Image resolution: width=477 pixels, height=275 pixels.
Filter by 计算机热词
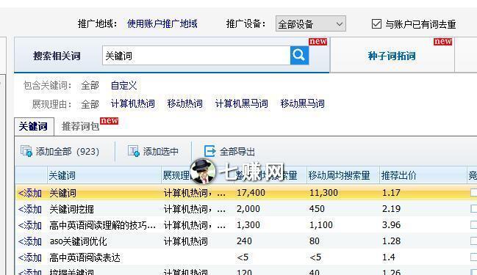(132, 104)
